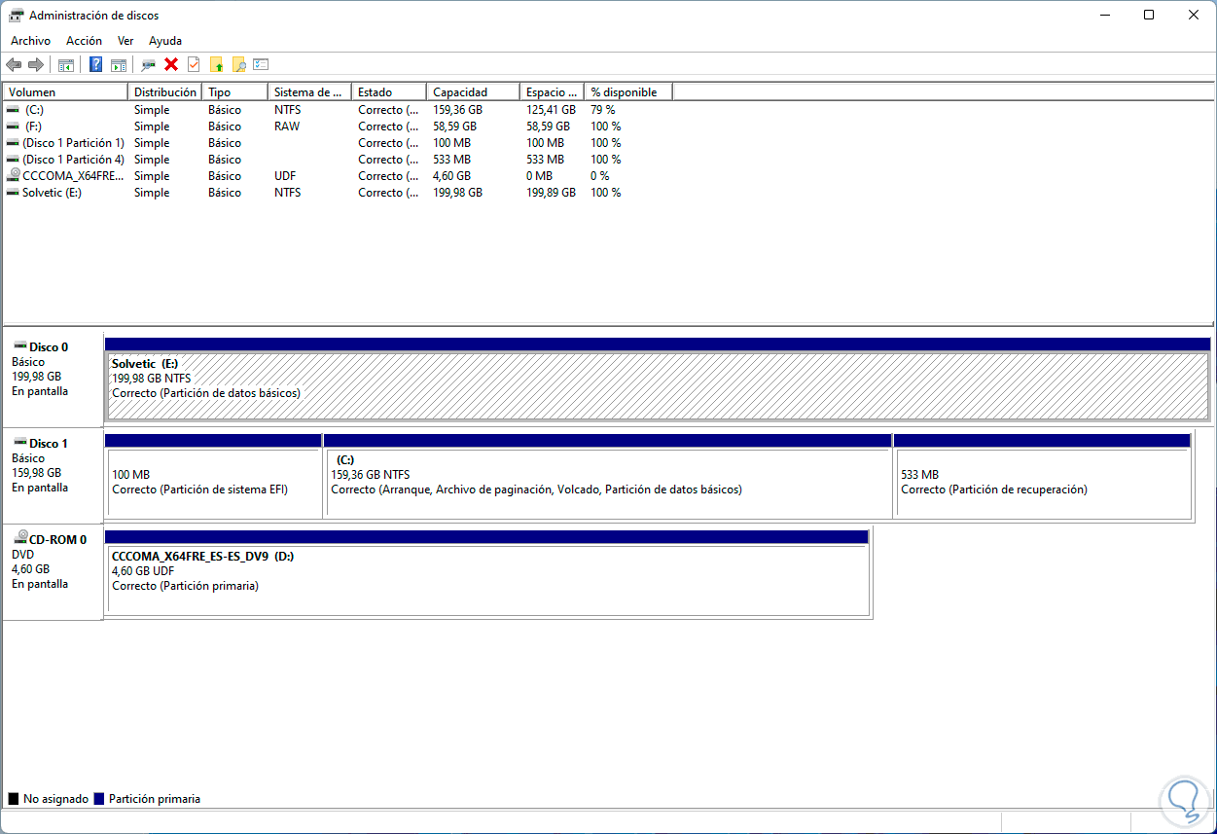Click the 0 MB free space cell
This screenshot has height=834, width=1217.
point(539,176)
